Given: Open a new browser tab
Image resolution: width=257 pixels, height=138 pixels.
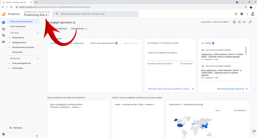Looking at the screenshot, I should point(36,2).
